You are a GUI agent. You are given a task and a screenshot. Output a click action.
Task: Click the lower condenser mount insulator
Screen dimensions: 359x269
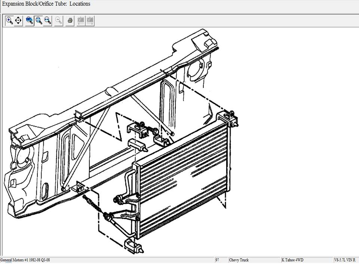click(134, 245)
